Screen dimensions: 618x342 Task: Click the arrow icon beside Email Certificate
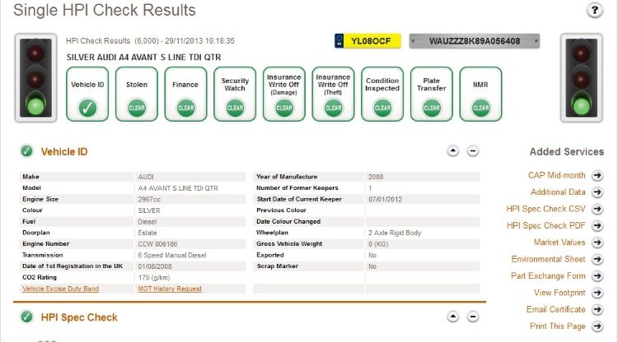point(597,309)
